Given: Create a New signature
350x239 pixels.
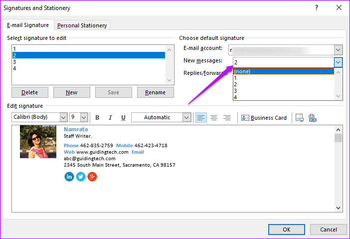Looking at the screenshot, I should pyautogui.click(x=72, y=92).
